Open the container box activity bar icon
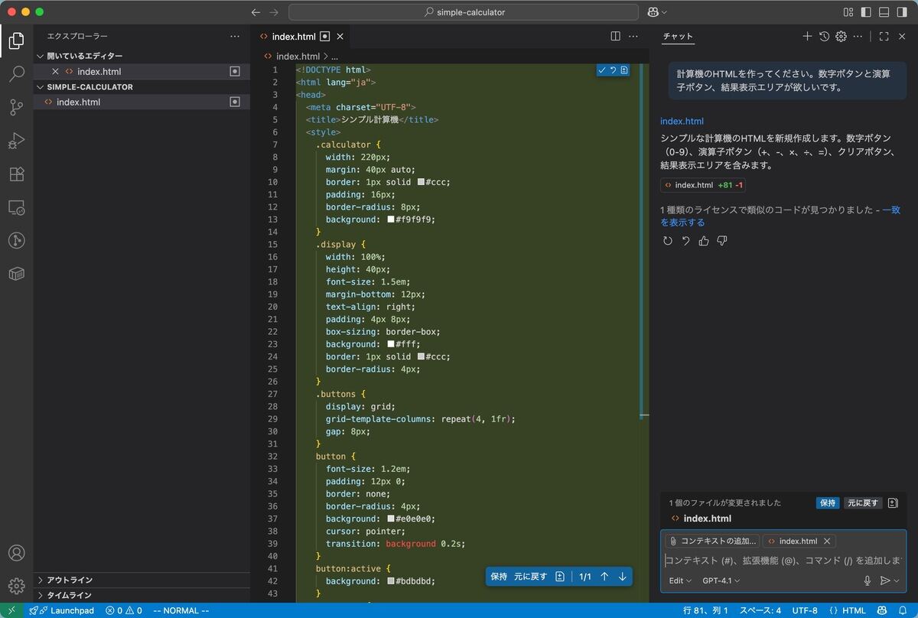The width and height of the screenshot is (918, 618). (16, 274)
